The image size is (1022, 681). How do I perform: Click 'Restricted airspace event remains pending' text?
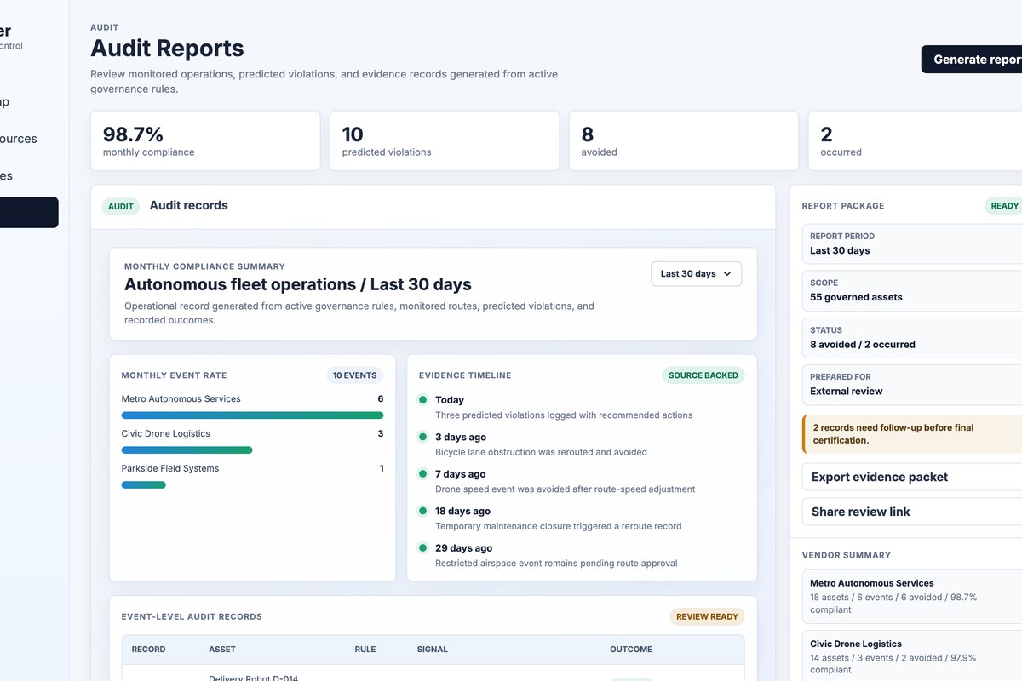coord(556,564)
